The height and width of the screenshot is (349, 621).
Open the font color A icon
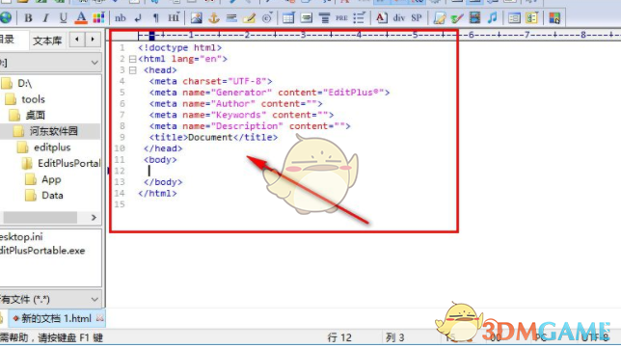click(81, 17)
